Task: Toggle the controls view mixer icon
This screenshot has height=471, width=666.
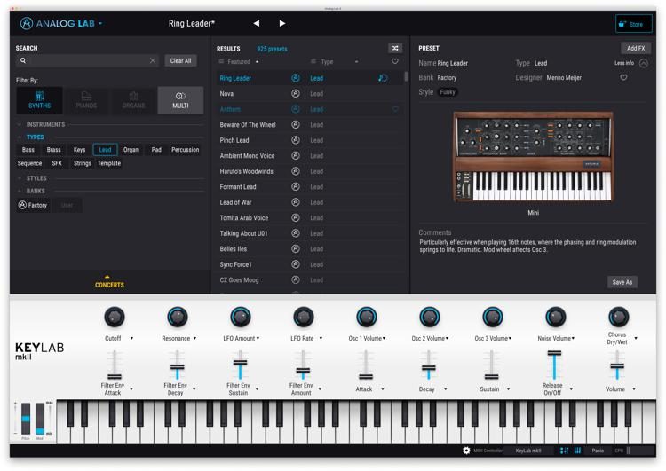Action: coord(564,451)
